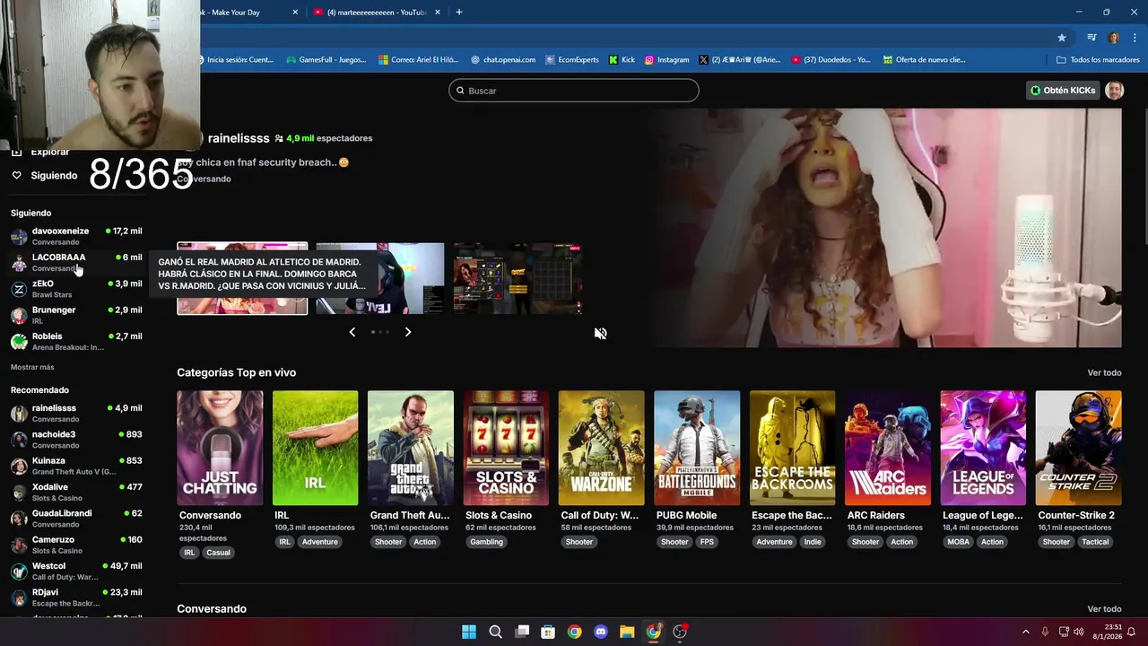
Task: Open Kuinaza recommended channel
Action: pyautogui.click(x=76, y=466)
